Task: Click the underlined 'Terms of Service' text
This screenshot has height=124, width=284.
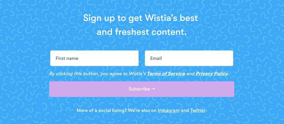Action: pos(166,74)
